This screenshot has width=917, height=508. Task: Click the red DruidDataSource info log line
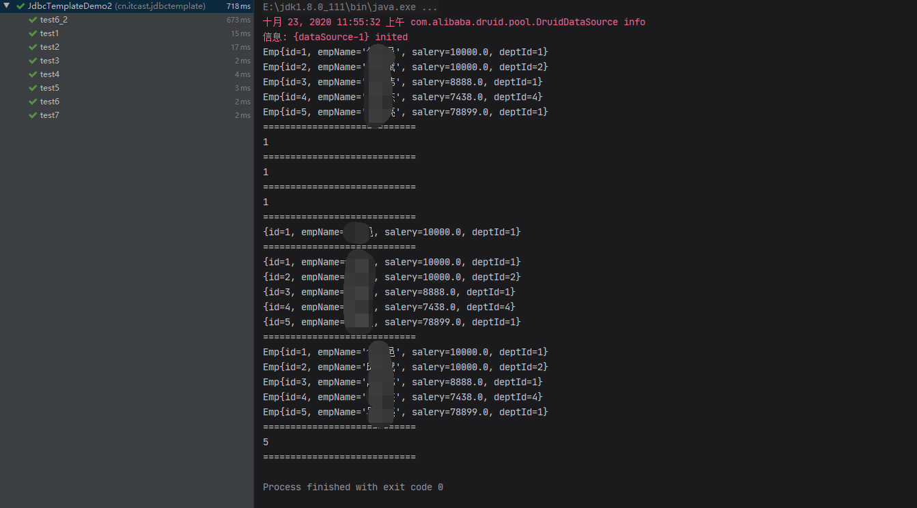[454, 22]
